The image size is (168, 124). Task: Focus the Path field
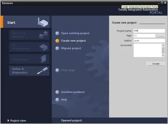[145, 36]
